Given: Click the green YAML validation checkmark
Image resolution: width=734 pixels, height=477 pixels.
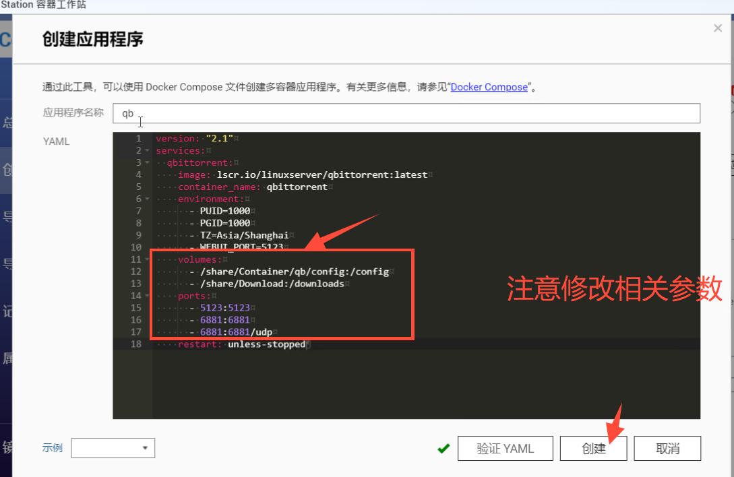Looking at the screenshot, I should point(444,447).
